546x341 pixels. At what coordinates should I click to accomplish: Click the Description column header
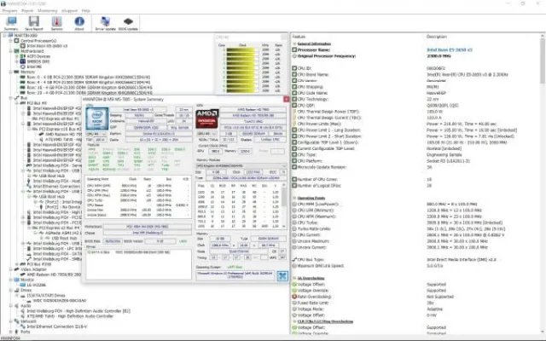437,37
